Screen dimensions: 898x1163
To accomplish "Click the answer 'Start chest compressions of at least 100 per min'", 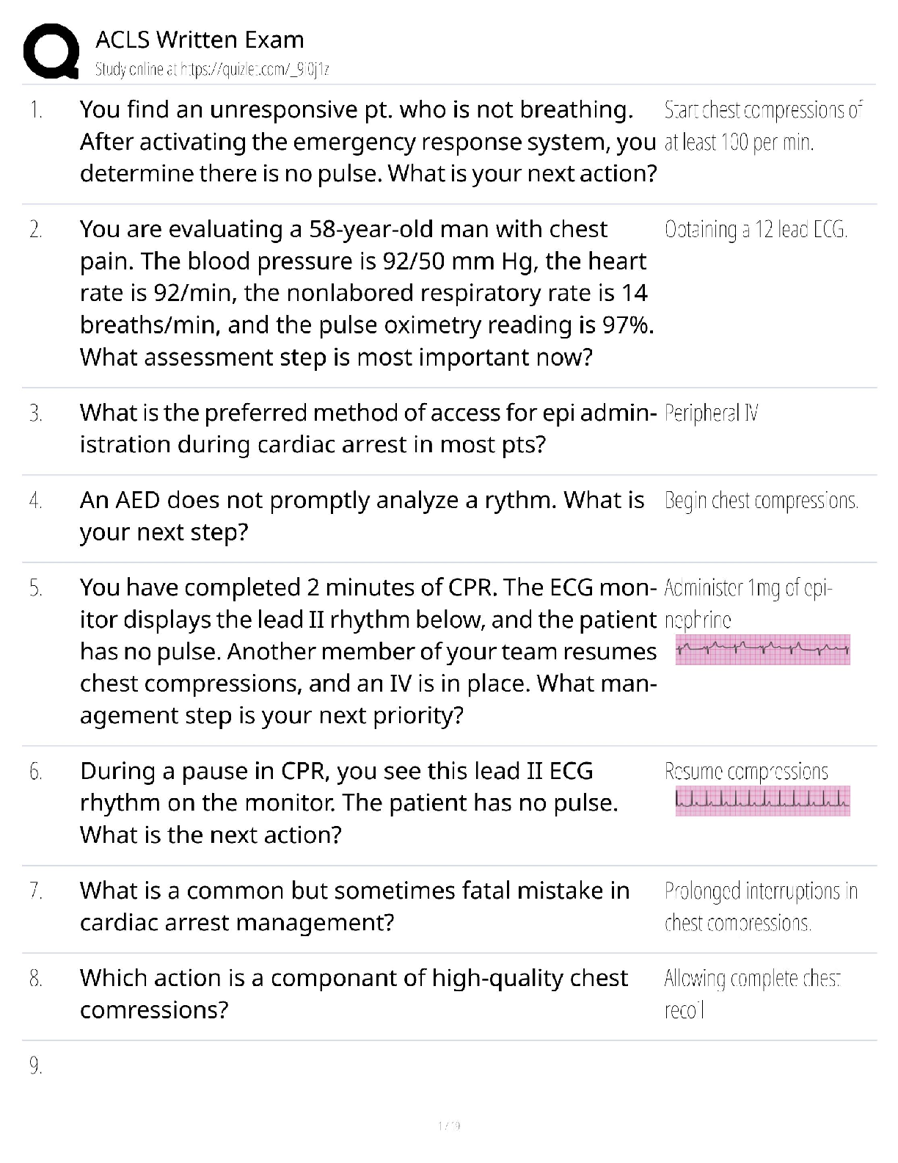I will click(x=762, y=126).
